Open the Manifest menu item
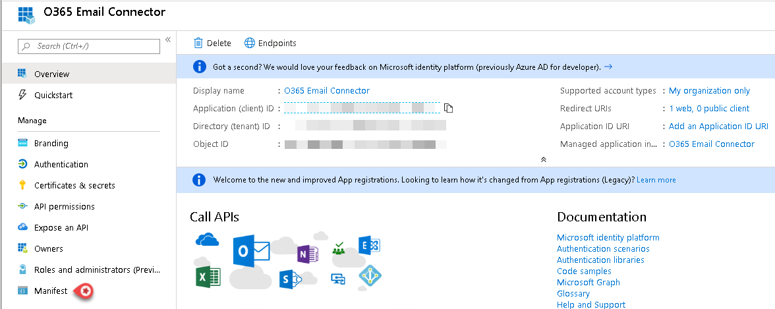 [51, 291]
